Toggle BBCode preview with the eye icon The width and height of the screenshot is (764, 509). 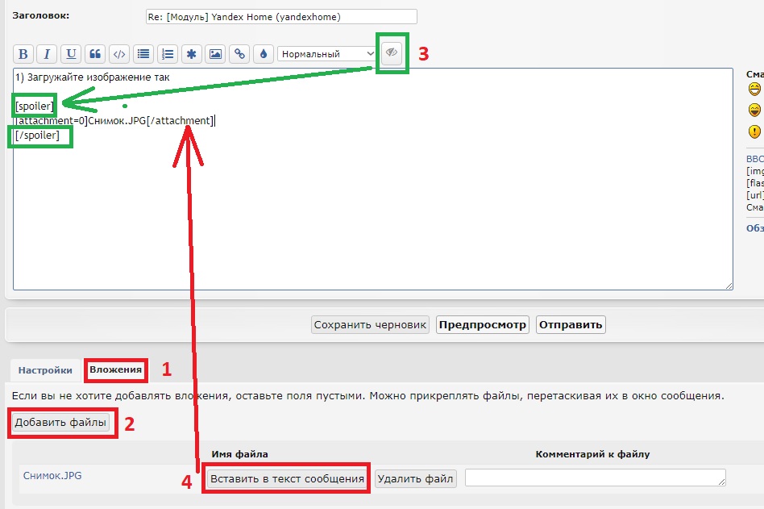tap(390, 53)
